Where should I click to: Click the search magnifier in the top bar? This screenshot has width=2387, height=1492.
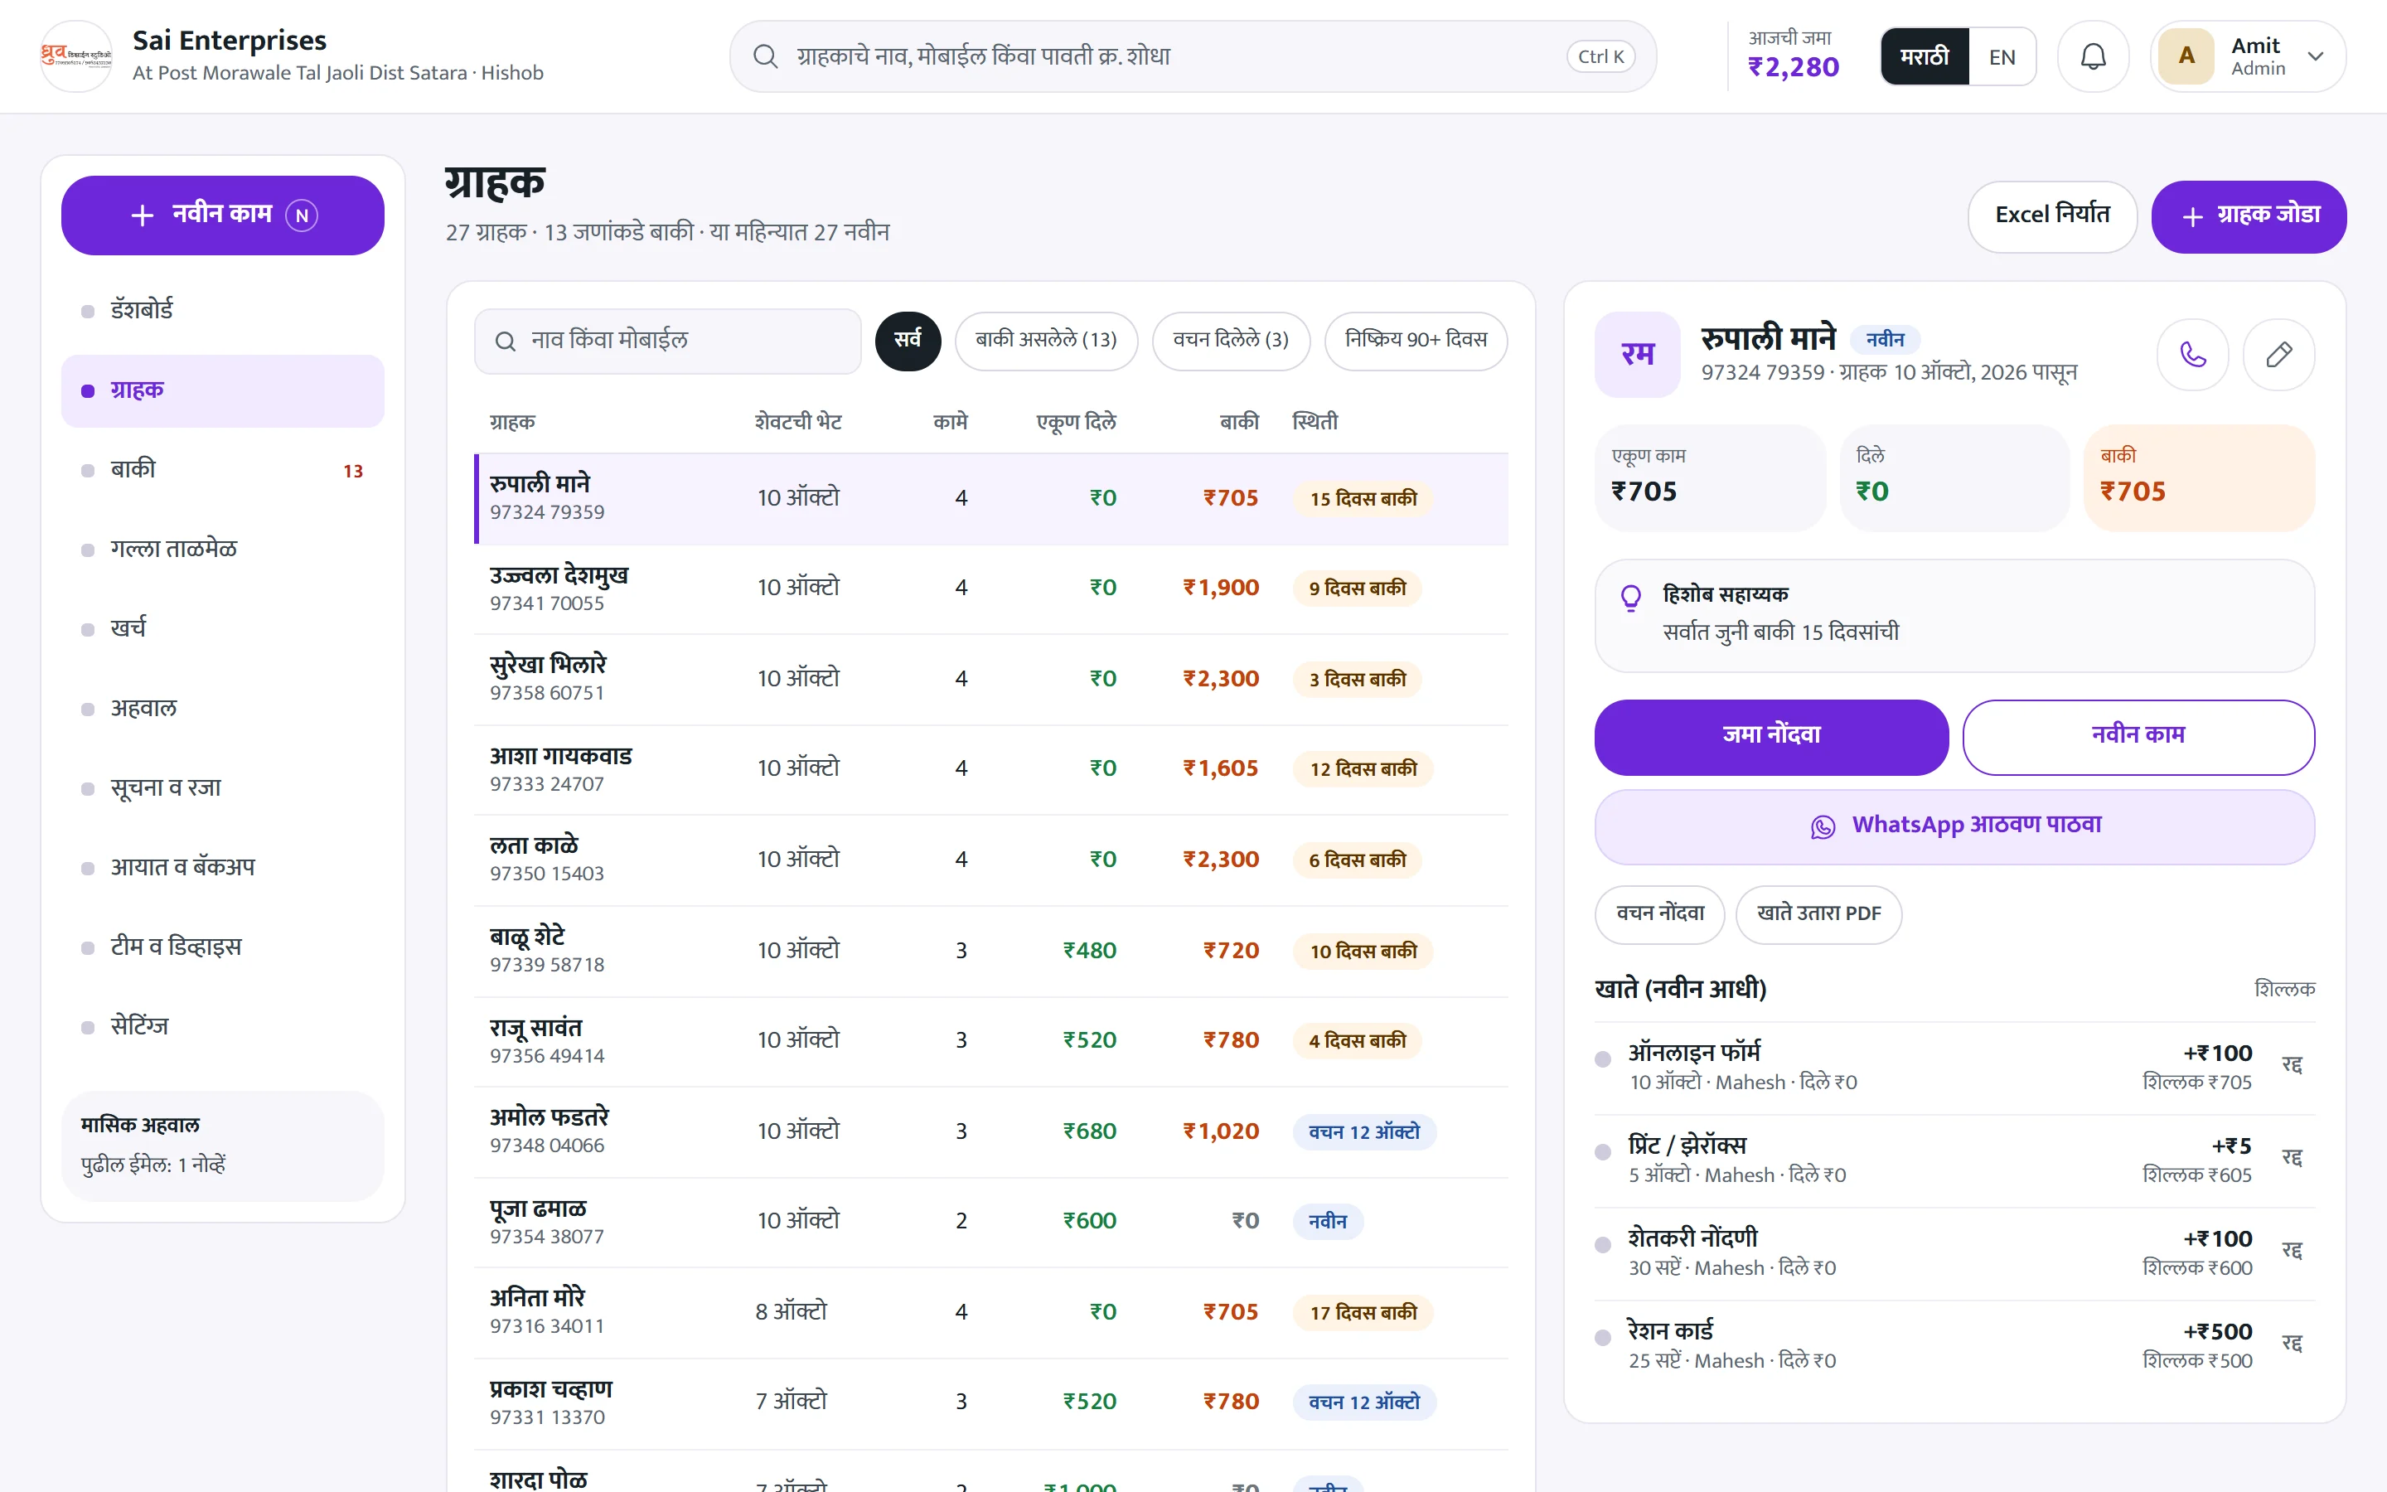click(766, 56)
